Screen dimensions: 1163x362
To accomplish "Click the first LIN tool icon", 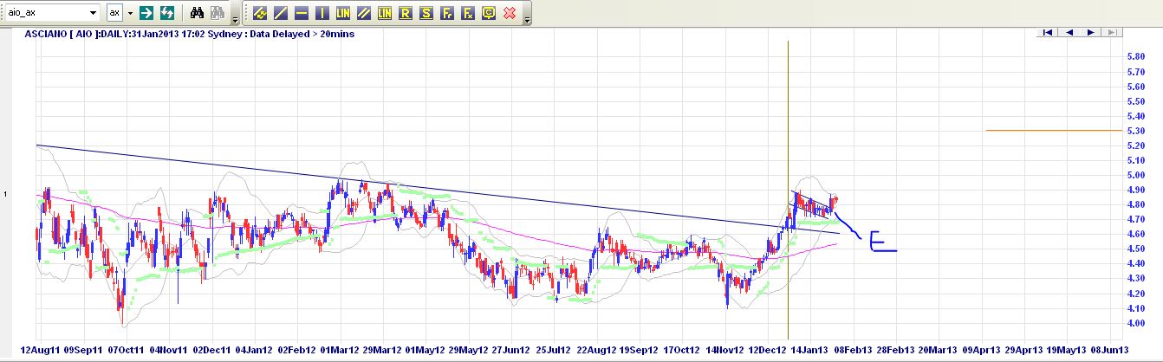I will point(343,13).
